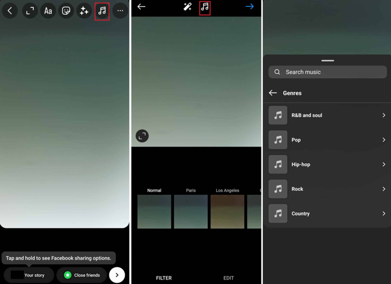Viewport: 391px width, 284px height.
Task: Tap the sparkle effects icon
Action: [84, 11]
